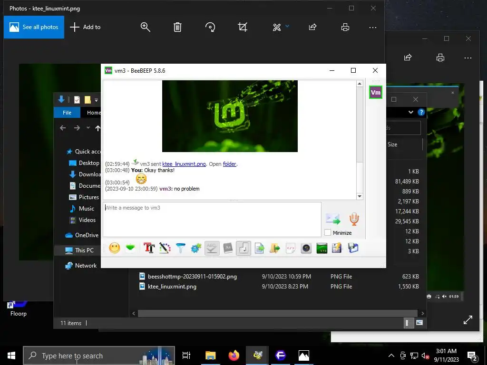Click Add to in Photos toolbar
Screen dimensions: 487x365
85,27
